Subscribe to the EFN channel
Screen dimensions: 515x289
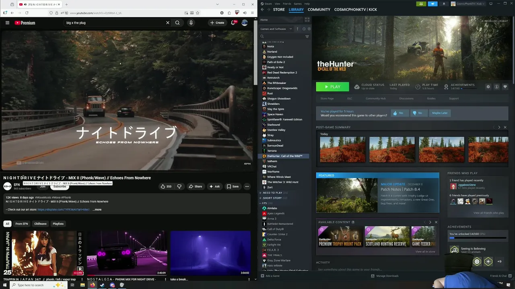[x=60, y=186]
